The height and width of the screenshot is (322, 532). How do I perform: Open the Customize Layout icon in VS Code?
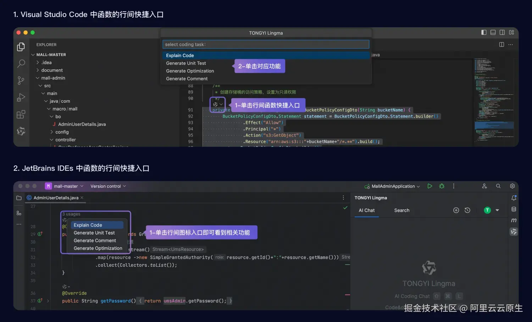point(511,32)
